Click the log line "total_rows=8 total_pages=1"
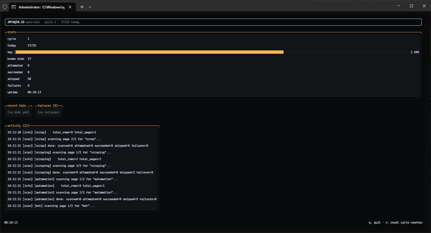 click(52, 132)
